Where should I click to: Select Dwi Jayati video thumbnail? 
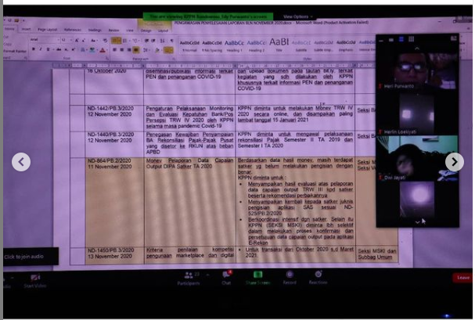(x=417, y=158)
